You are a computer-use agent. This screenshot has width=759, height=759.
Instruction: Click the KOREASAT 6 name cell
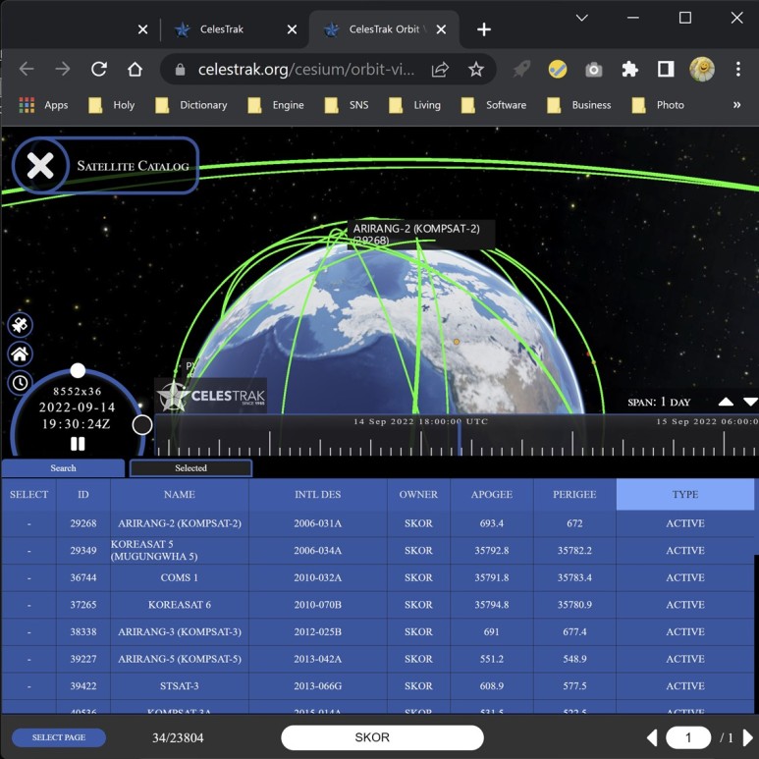[x=180, y=605]
